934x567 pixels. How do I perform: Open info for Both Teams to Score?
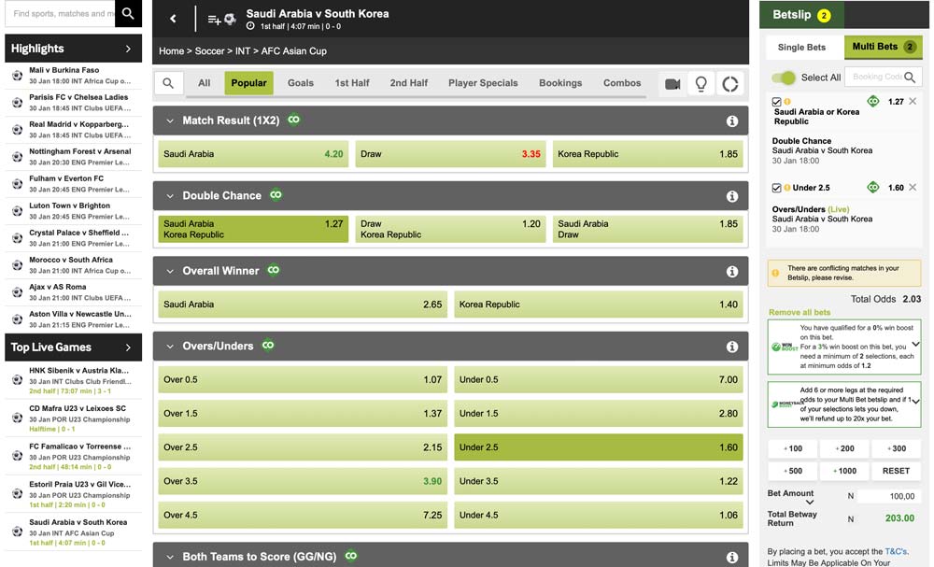732,558
